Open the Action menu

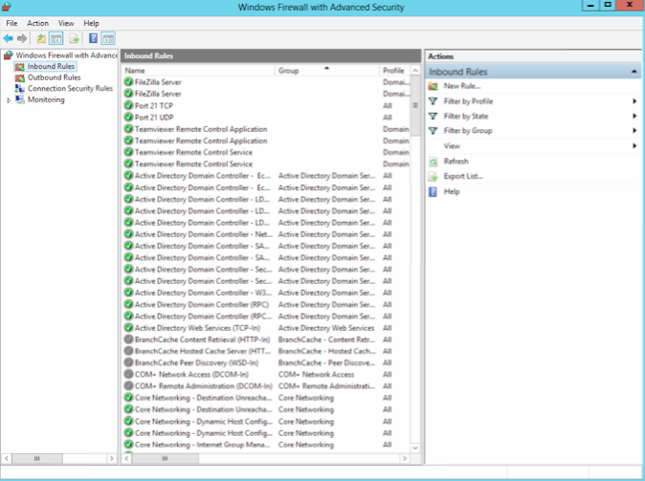38,24
